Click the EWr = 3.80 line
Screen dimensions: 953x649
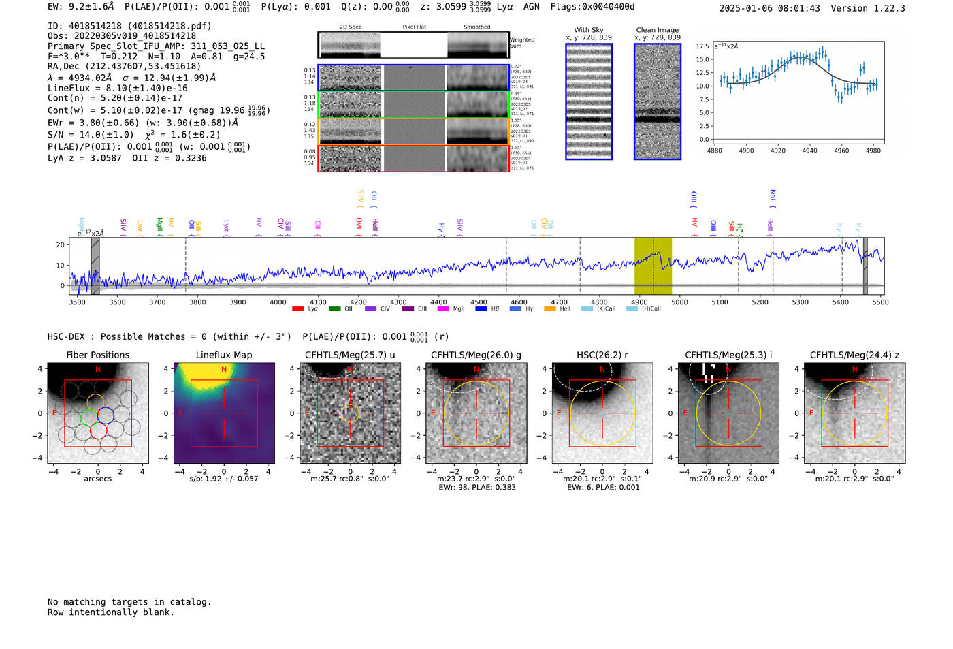[x=143, y=123]
